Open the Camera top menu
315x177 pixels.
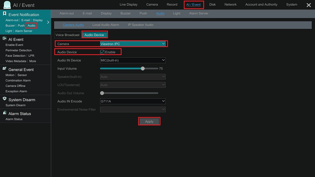tap(152, 4)
